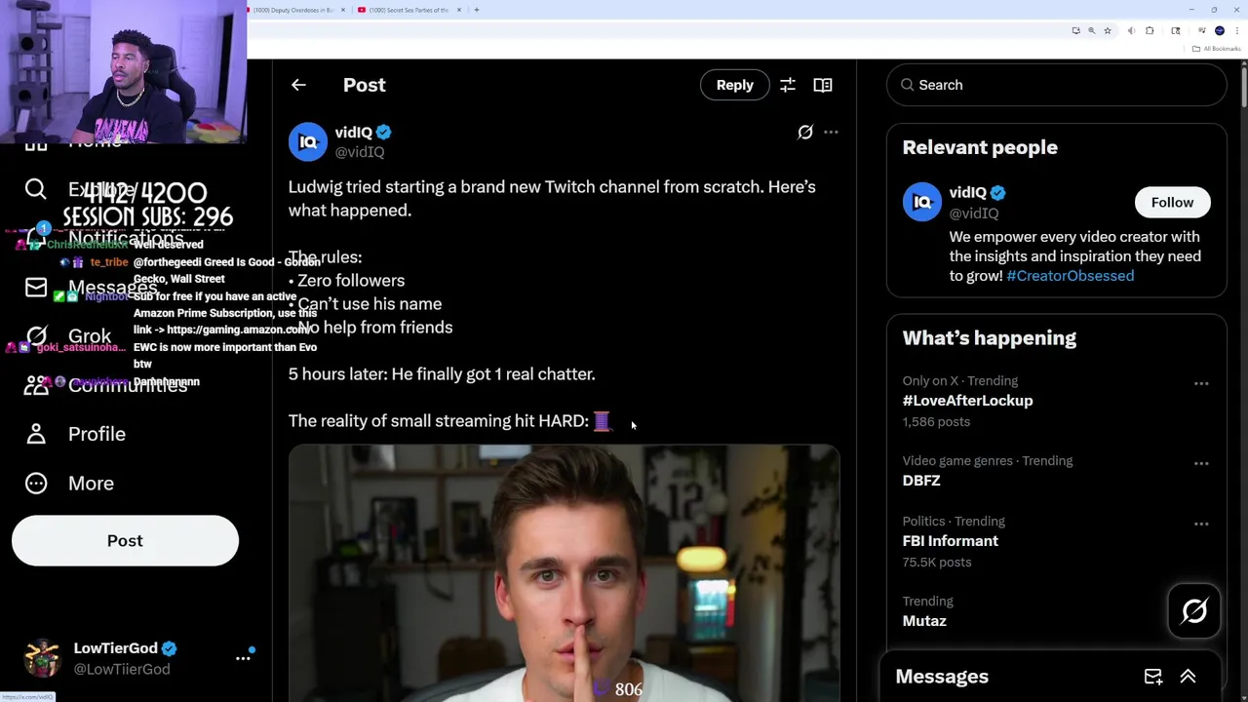Open the DBFZ trending topic
Viewport: 1248px width, 702px height.
pyautogui.click(x=921, y=481)
